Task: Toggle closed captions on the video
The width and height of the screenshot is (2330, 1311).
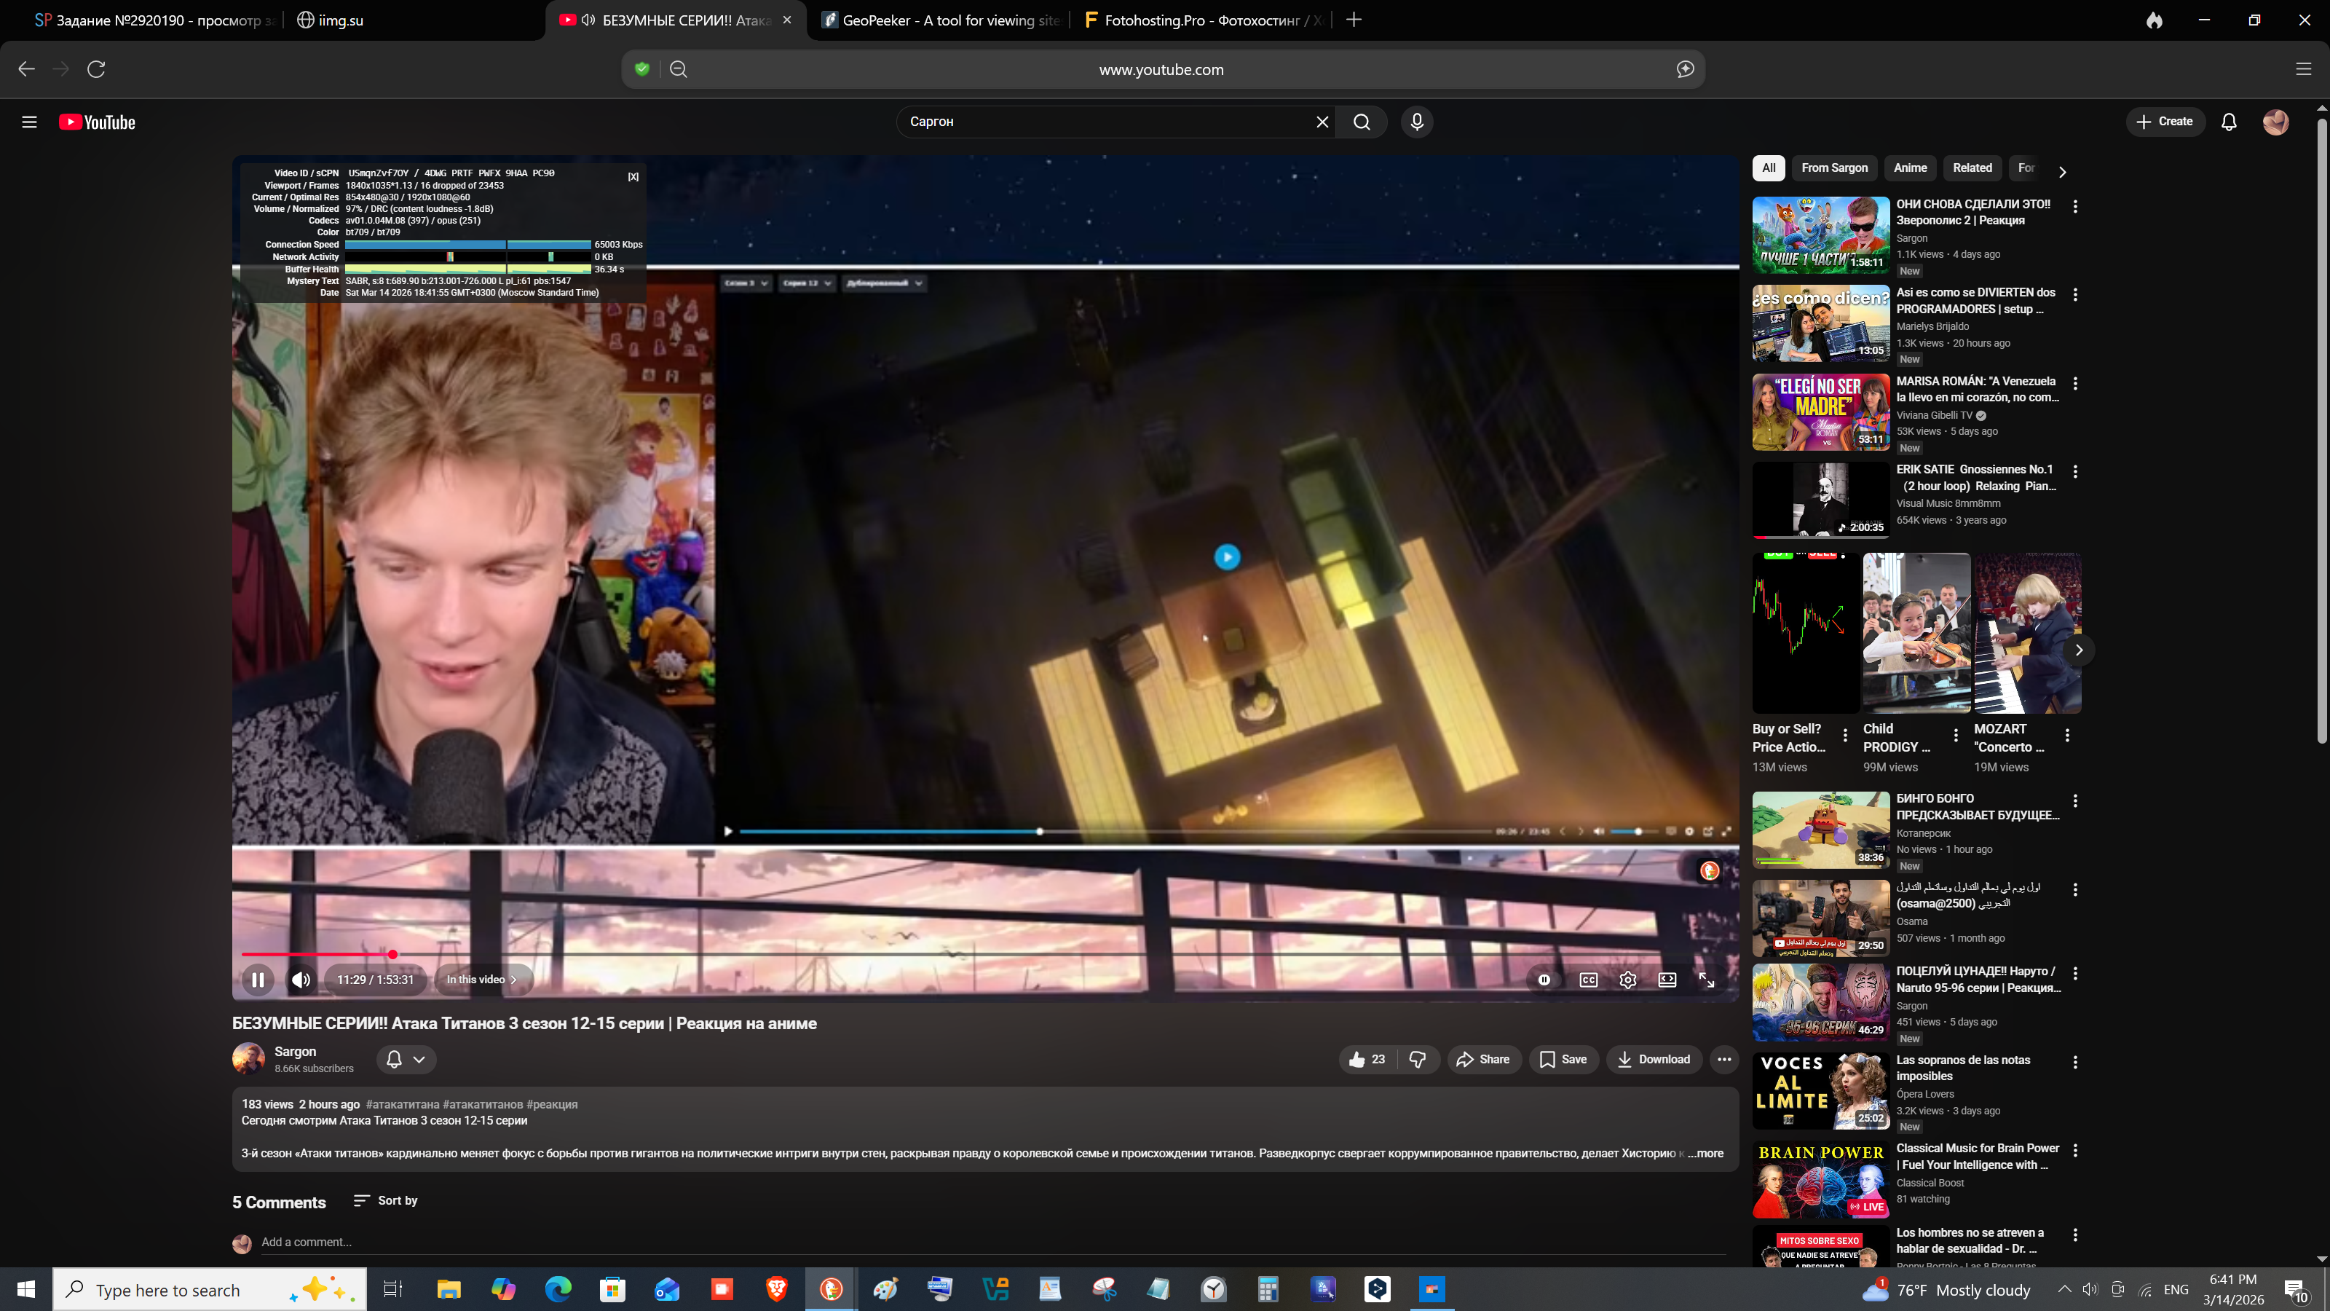Action: 1588,980
